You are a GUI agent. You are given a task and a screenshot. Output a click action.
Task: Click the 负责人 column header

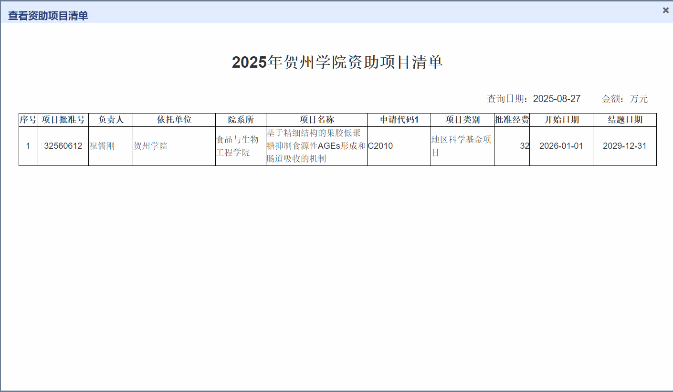click(x=111, y=120)
